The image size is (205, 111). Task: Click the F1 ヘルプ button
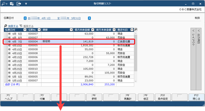[x=9, y=97]
